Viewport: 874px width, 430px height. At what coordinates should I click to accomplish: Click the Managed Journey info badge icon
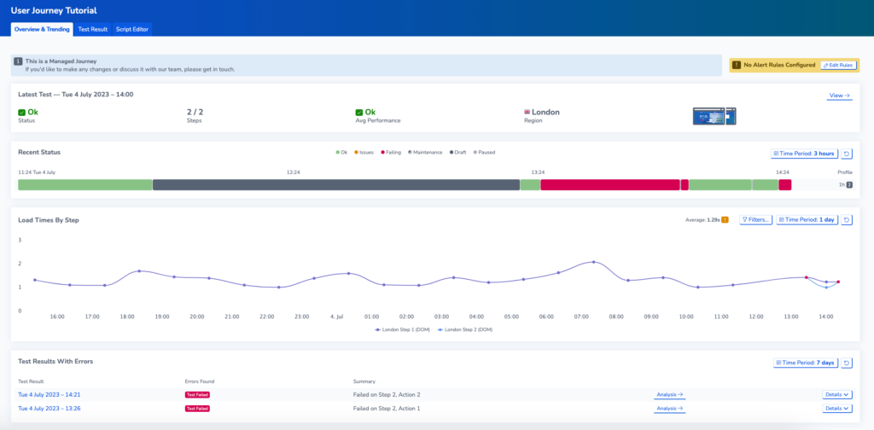[x=19, y=61]
